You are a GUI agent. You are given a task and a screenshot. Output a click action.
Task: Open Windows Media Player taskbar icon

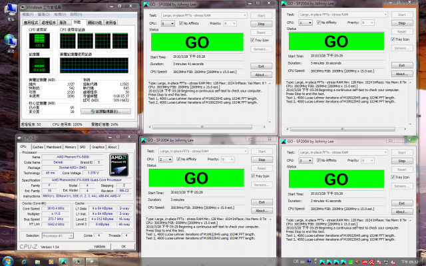coord(51,262)
